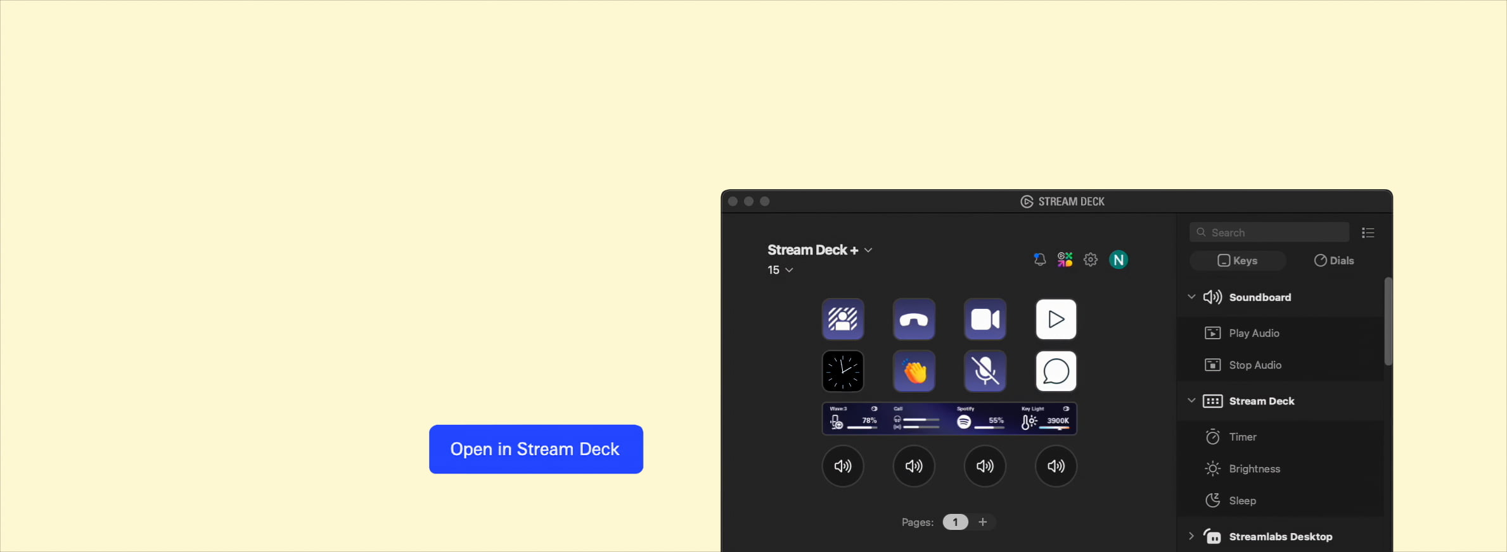Viewport: 1507px width, 552px height.
Task: Click the Stream Deck category keypad icon
Action: (x=1212, y=401)
